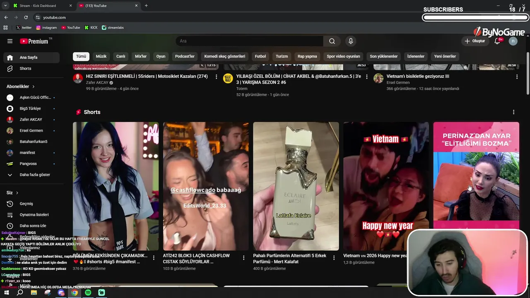
Task: Open options for YILBAŞI ÖZEL BÖLÜM video
Action: coord(366,77)
